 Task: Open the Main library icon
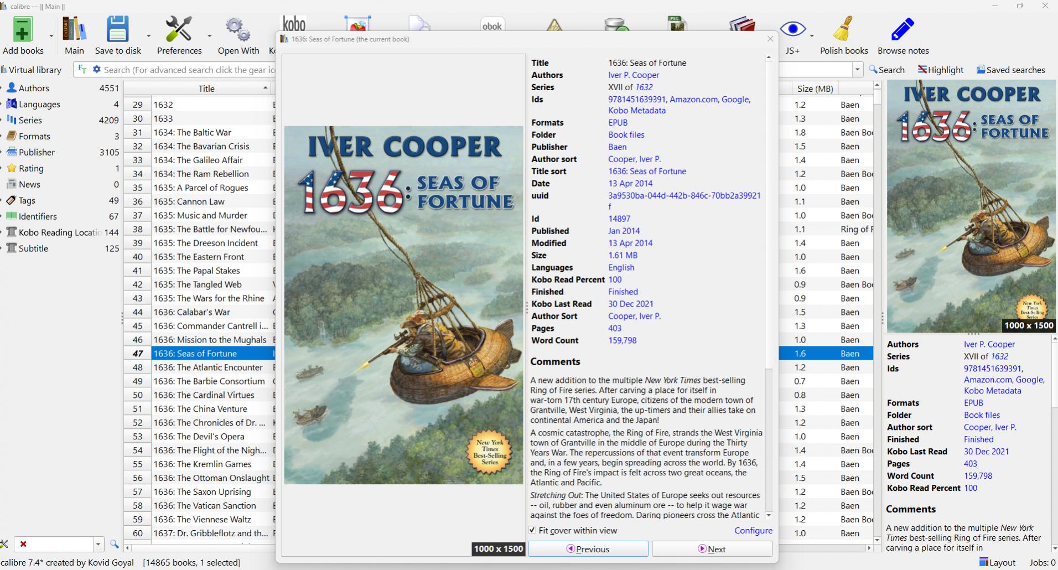tap(74, 29)
